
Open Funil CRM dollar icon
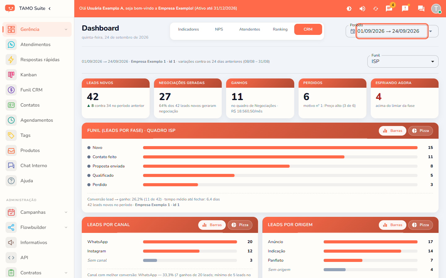point(11,90)
